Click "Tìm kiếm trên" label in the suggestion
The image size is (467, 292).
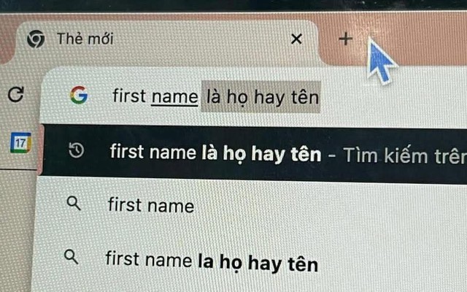405,155
